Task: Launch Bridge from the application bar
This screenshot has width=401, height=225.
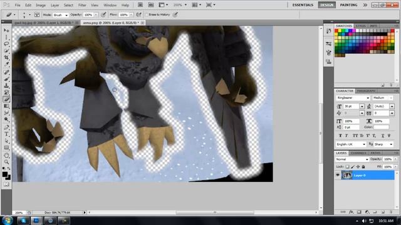Action: pyautogui.click(x=140, y=5)
